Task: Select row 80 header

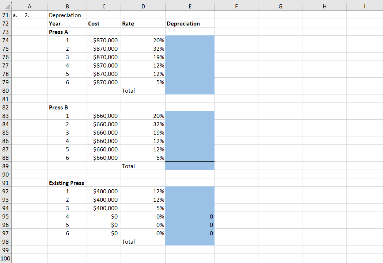Action: 5,90
